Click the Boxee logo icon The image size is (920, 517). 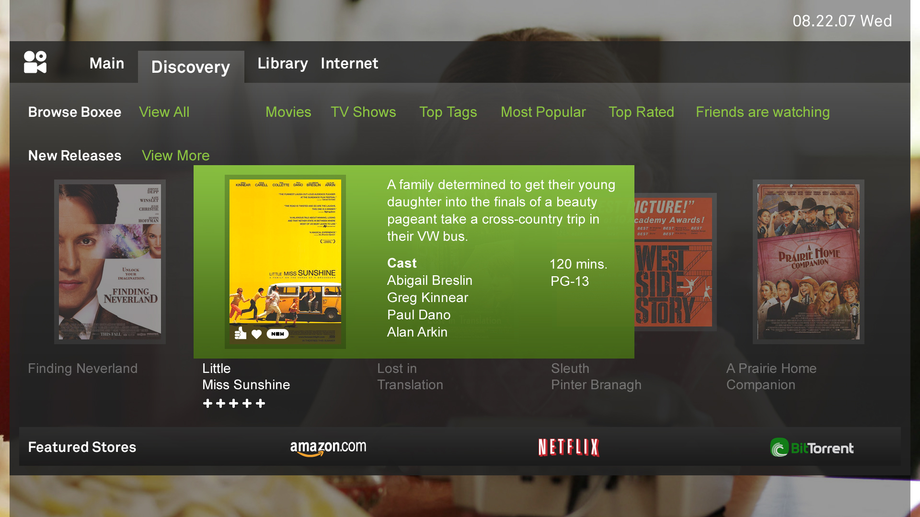point(35,62)
